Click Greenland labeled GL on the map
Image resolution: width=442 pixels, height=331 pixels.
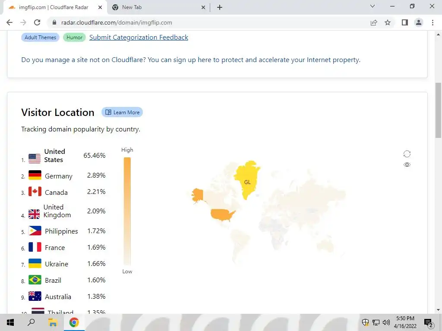coord(247,180)
